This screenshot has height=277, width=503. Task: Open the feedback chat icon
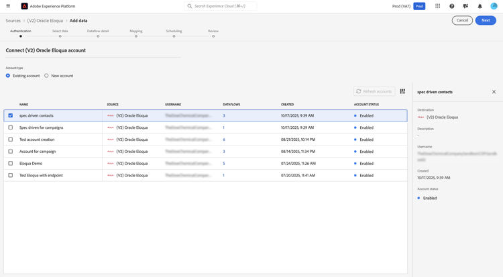466,6
